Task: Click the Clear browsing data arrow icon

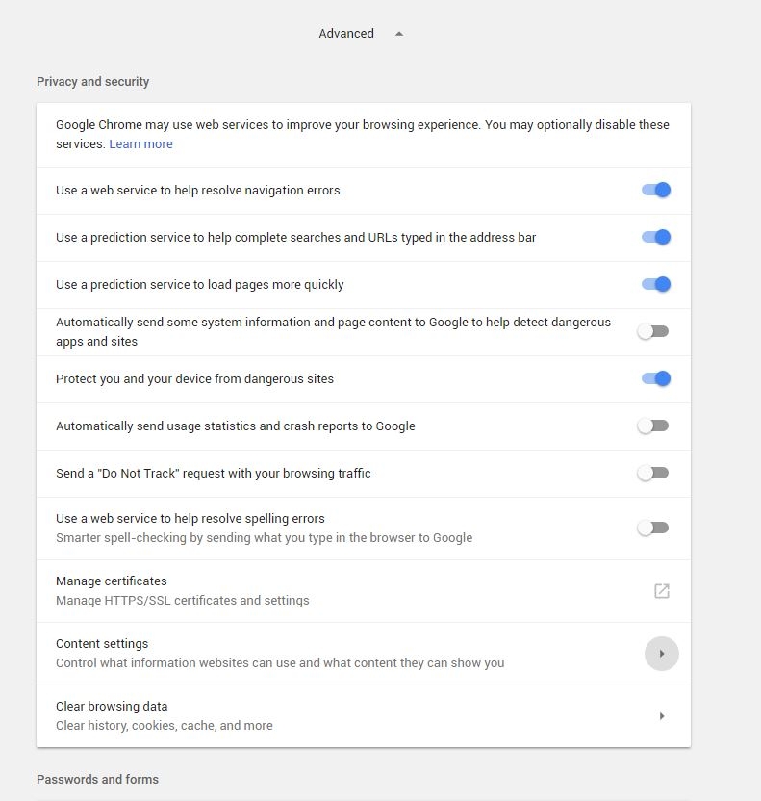Action: coord(662,716)
